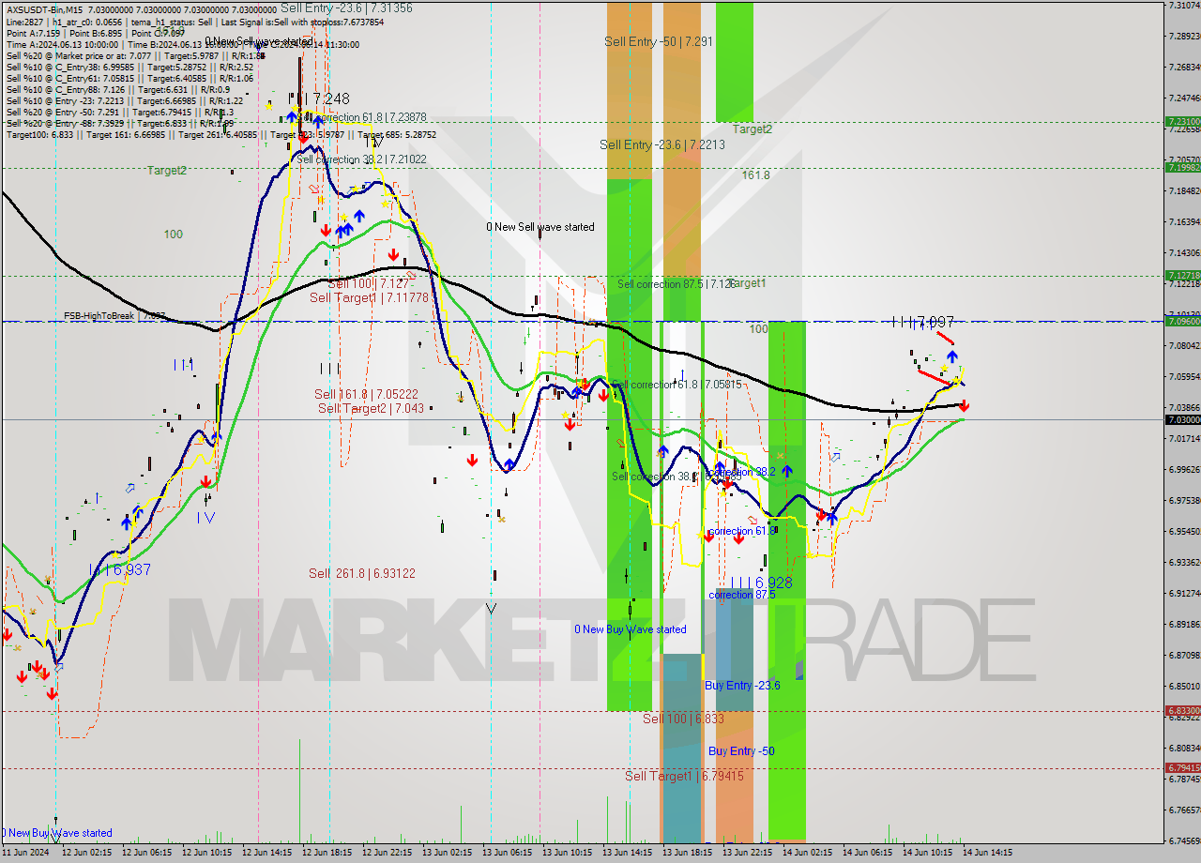Image resolution: width=1201 pixels, height=863 pixels.
Task: Click the blue up arrow beside the correction 38.2 label
Action: 786,472
